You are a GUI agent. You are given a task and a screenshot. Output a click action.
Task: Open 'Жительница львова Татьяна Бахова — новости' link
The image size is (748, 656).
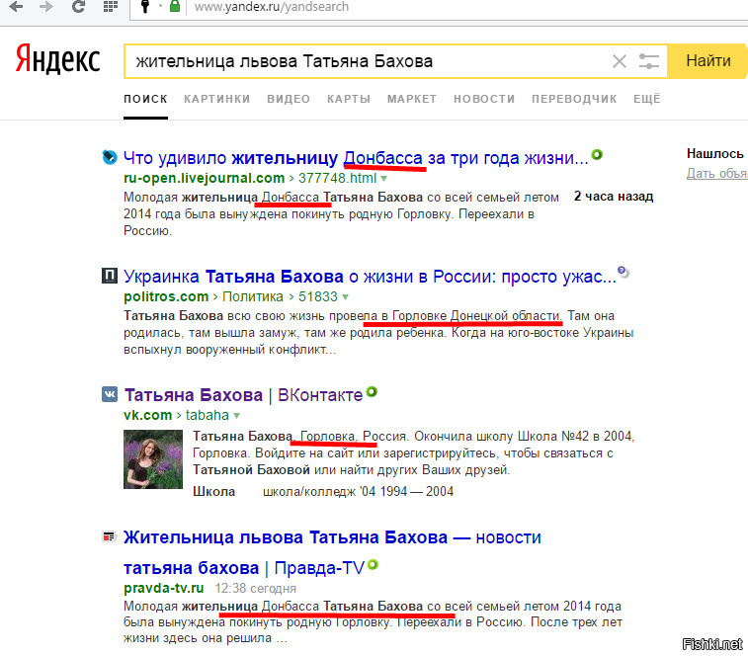(x=332, y=537)
